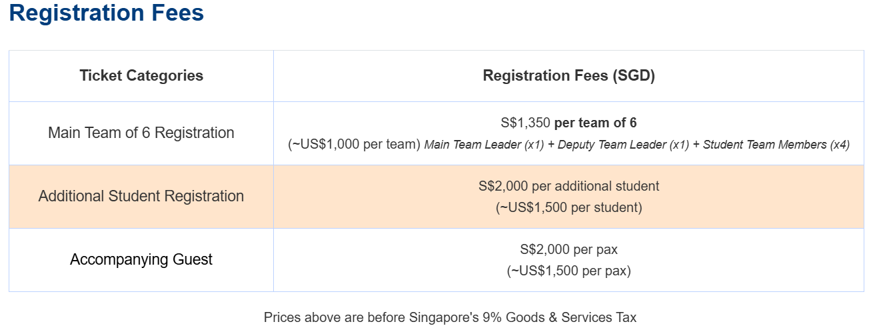
Task: Click the Main Team of 6 Registration cell
Action: click(x=141, y=133)
